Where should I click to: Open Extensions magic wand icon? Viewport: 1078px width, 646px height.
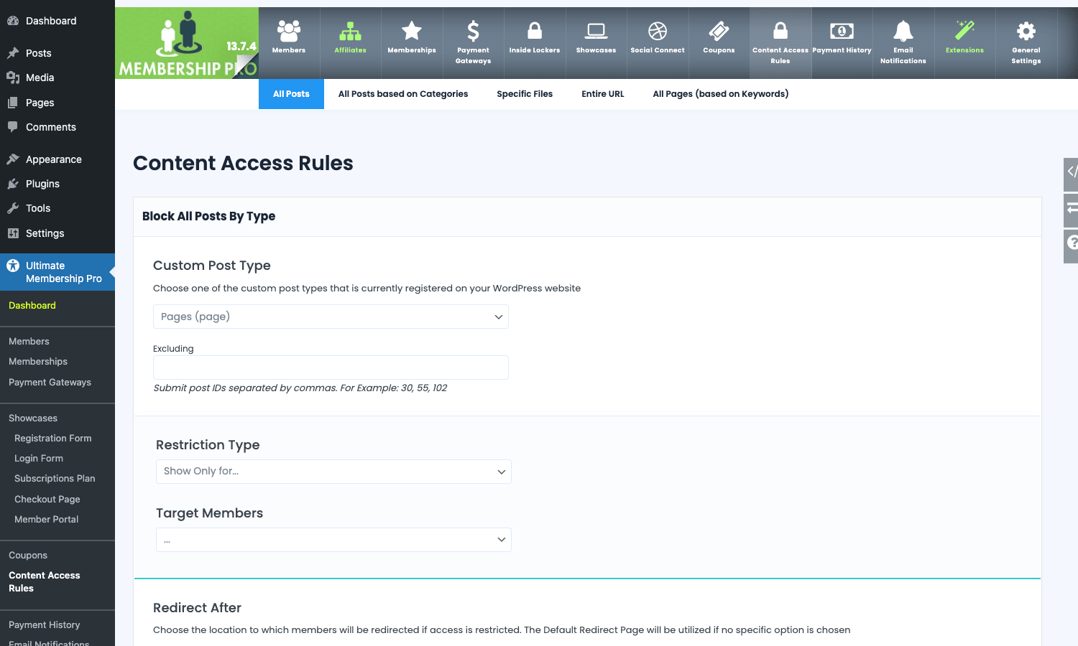(964, 31)
